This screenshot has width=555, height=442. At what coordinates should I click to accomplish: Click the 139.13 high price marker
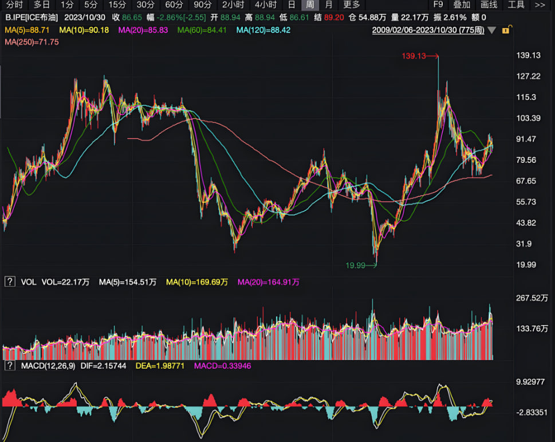tap(413, 56)
